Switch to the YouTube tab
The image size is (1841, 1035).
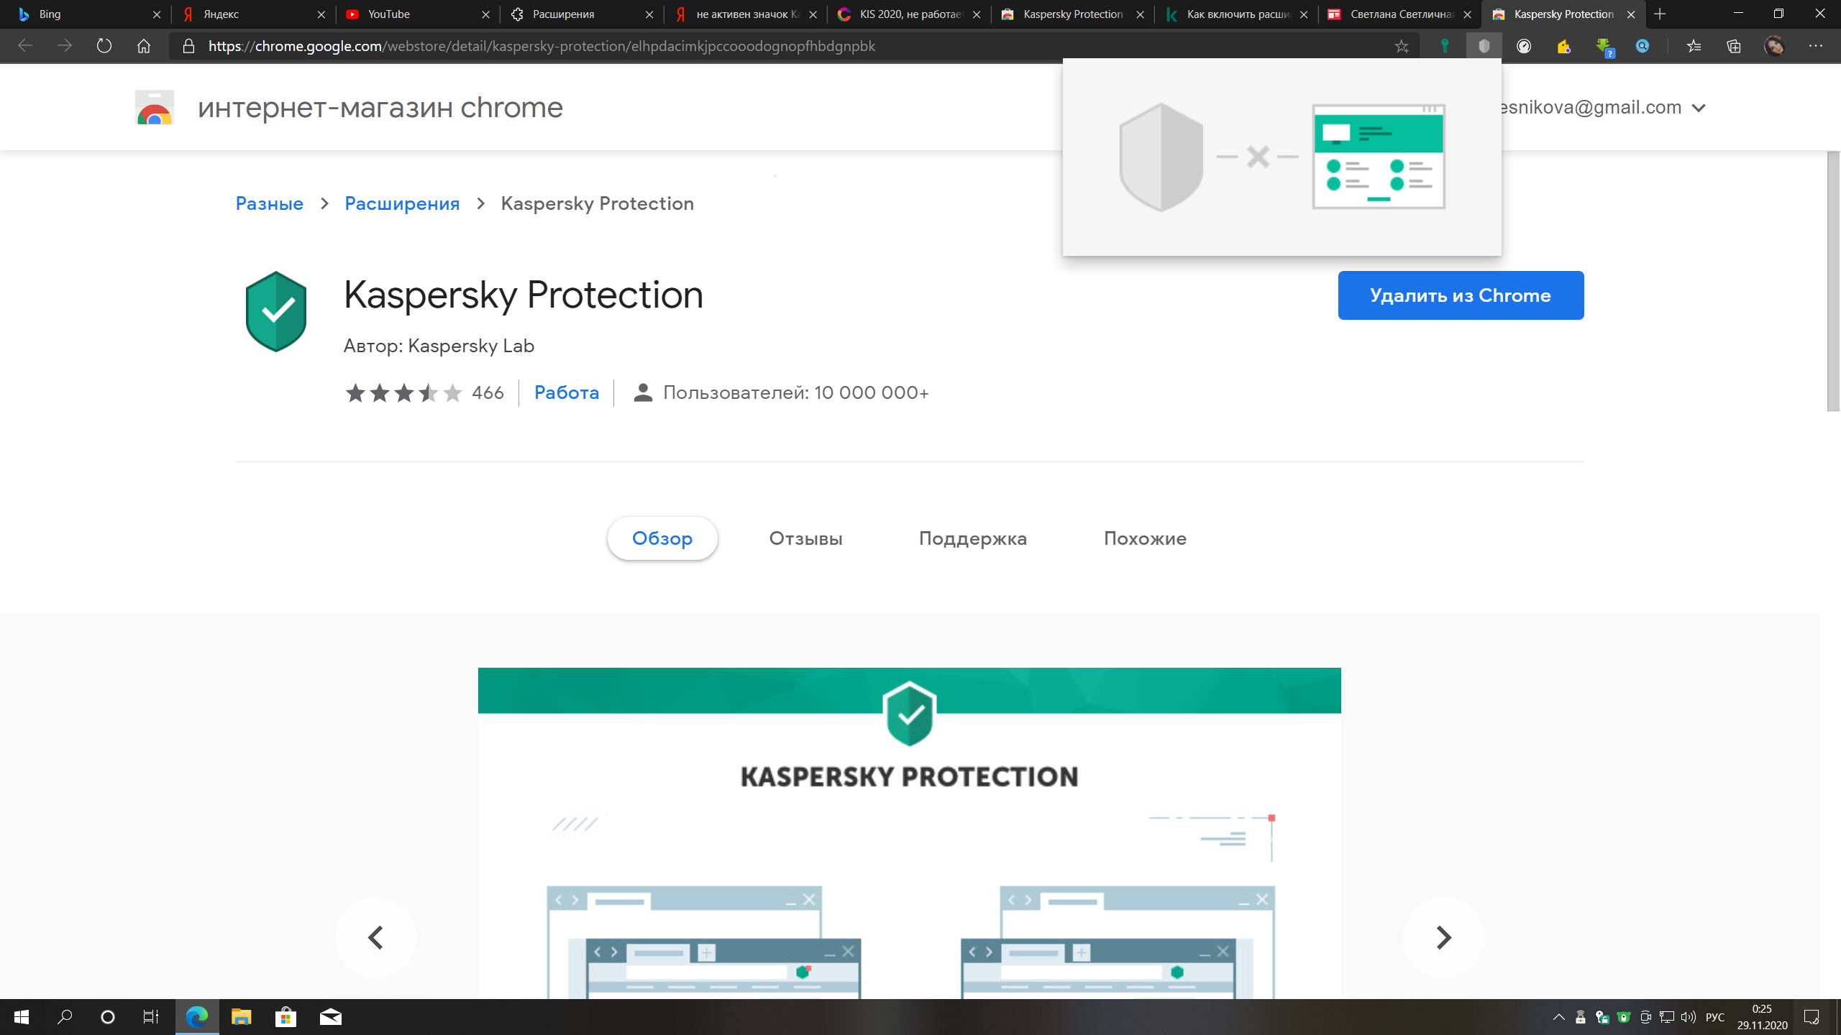(417, 14)
